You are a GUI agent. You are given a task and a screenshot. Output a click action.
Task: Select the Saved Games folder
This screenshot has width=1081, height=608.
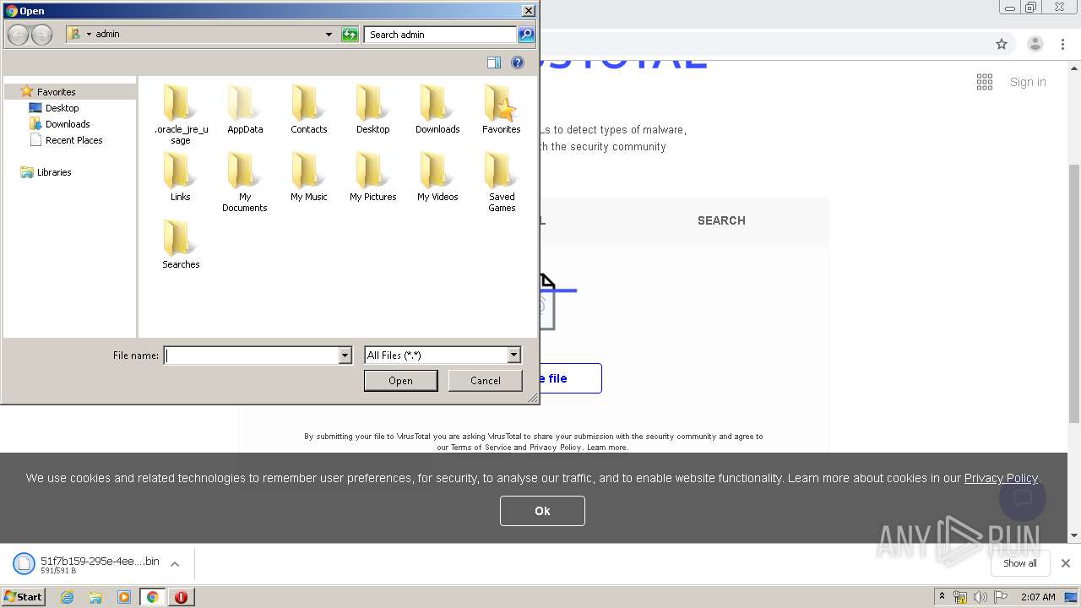coord(502,182)
